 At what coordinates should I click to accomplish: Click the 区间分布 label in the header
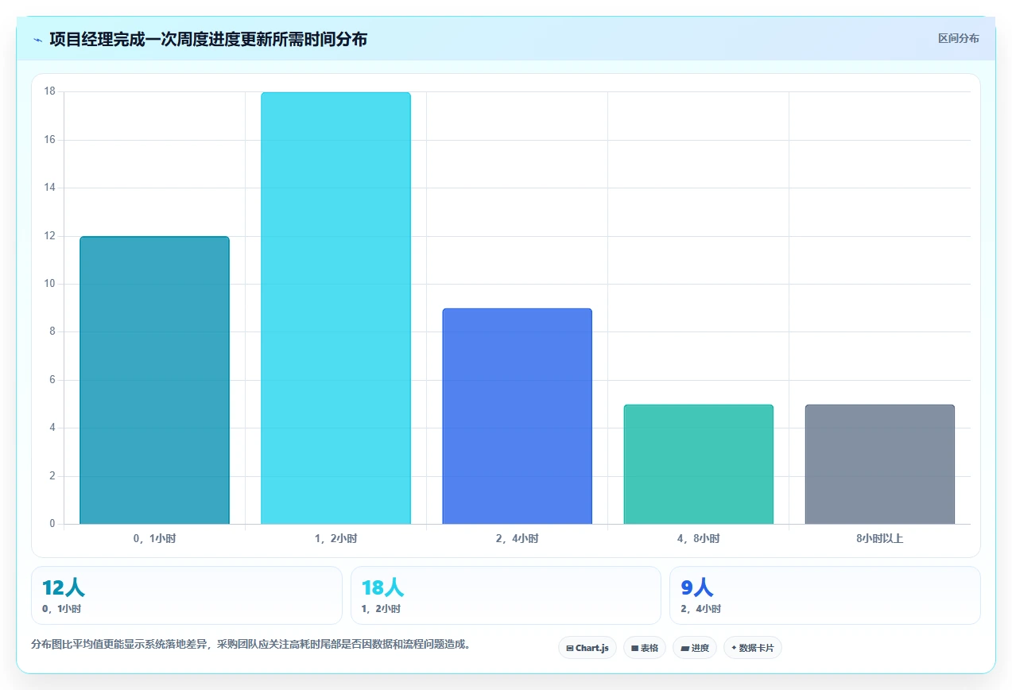pyautogui.click(x=958, y=38)
